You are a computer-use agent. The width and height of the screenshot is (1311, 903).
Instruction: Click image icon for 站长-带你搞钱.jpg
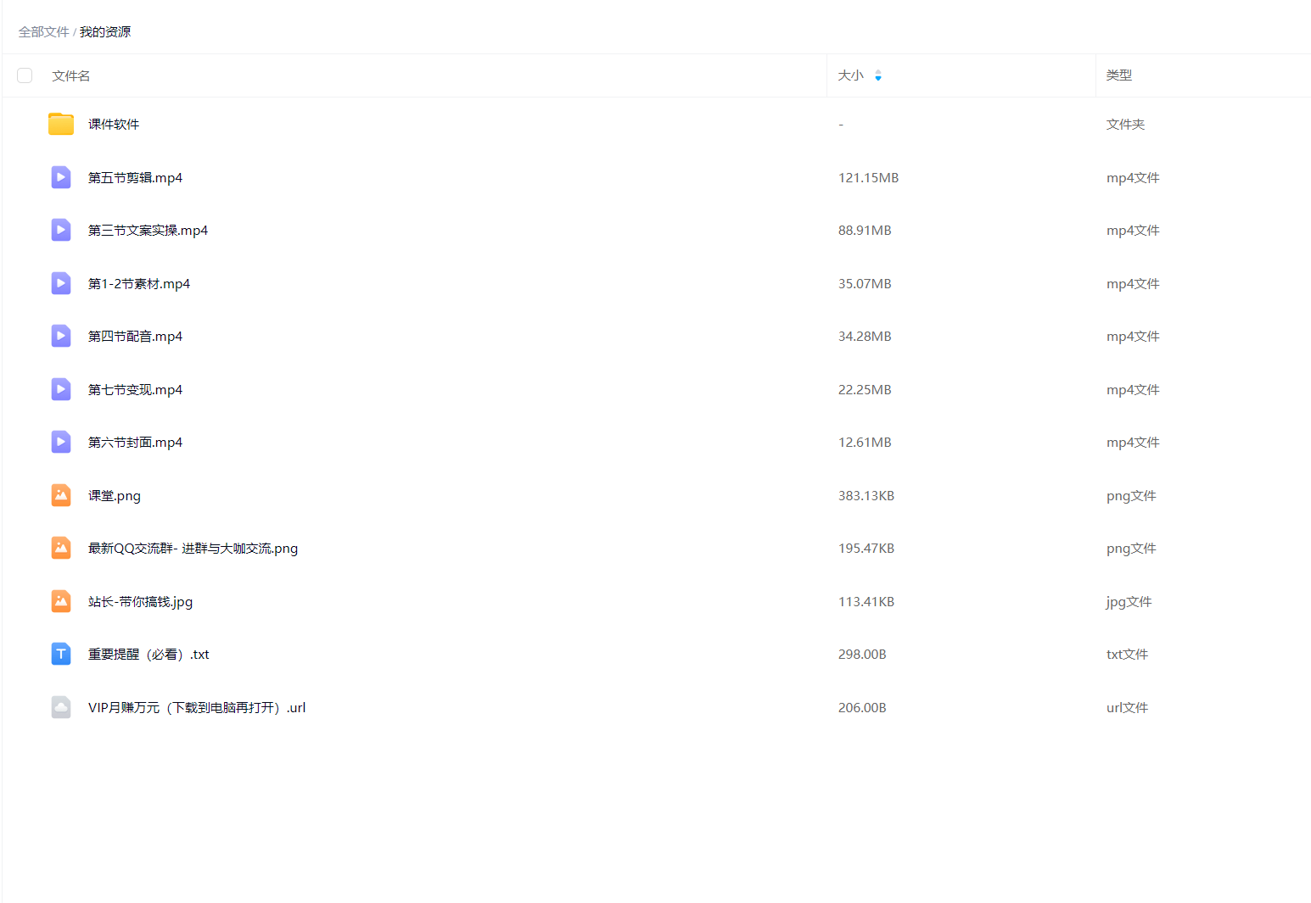click(61, 601)
